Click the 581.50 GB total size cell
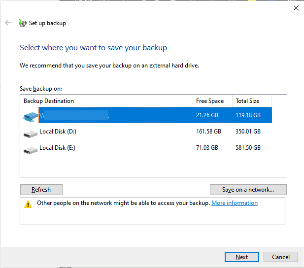This screenshot has height=268, width=304. coord(248,148)
